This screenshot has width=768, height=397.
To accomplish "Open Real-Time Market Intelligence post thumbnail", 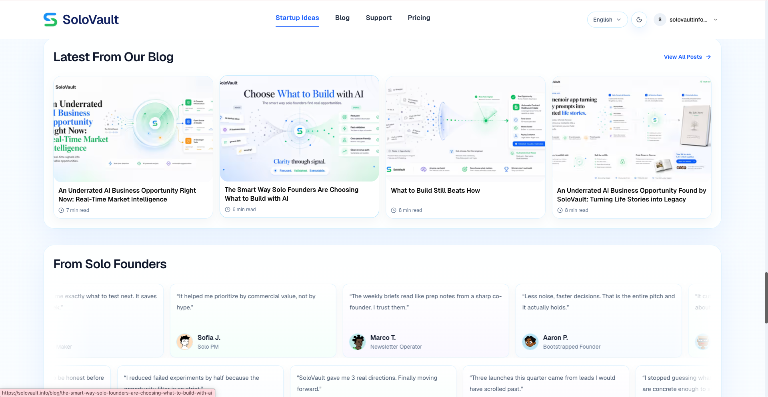I will pos(133,129).
